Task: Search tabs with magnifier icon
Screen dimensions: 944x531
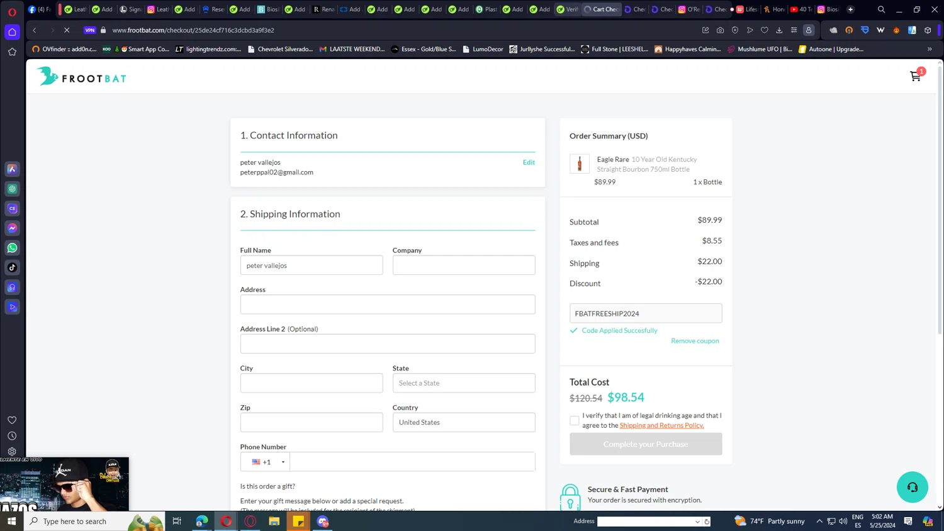Action: [881, 9]
